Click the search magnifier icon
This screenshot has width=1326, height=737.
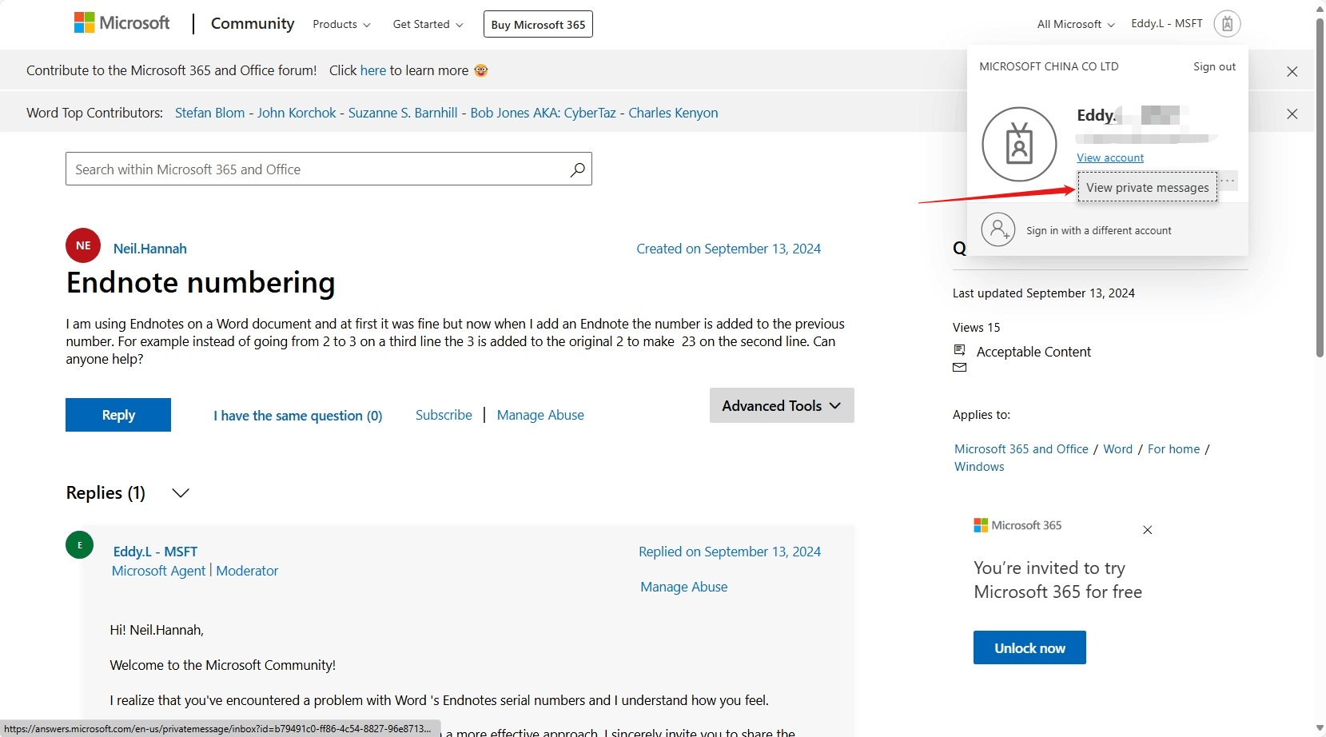[577, 169]
